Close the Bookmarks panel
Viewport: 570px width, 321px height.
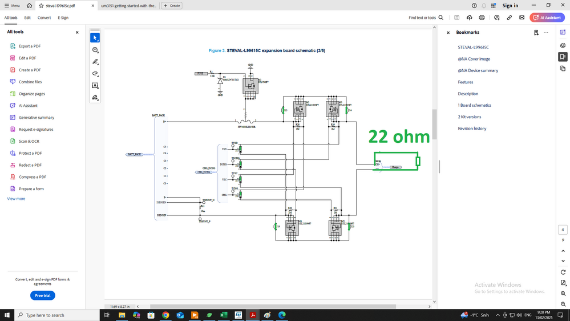[448, 33]
